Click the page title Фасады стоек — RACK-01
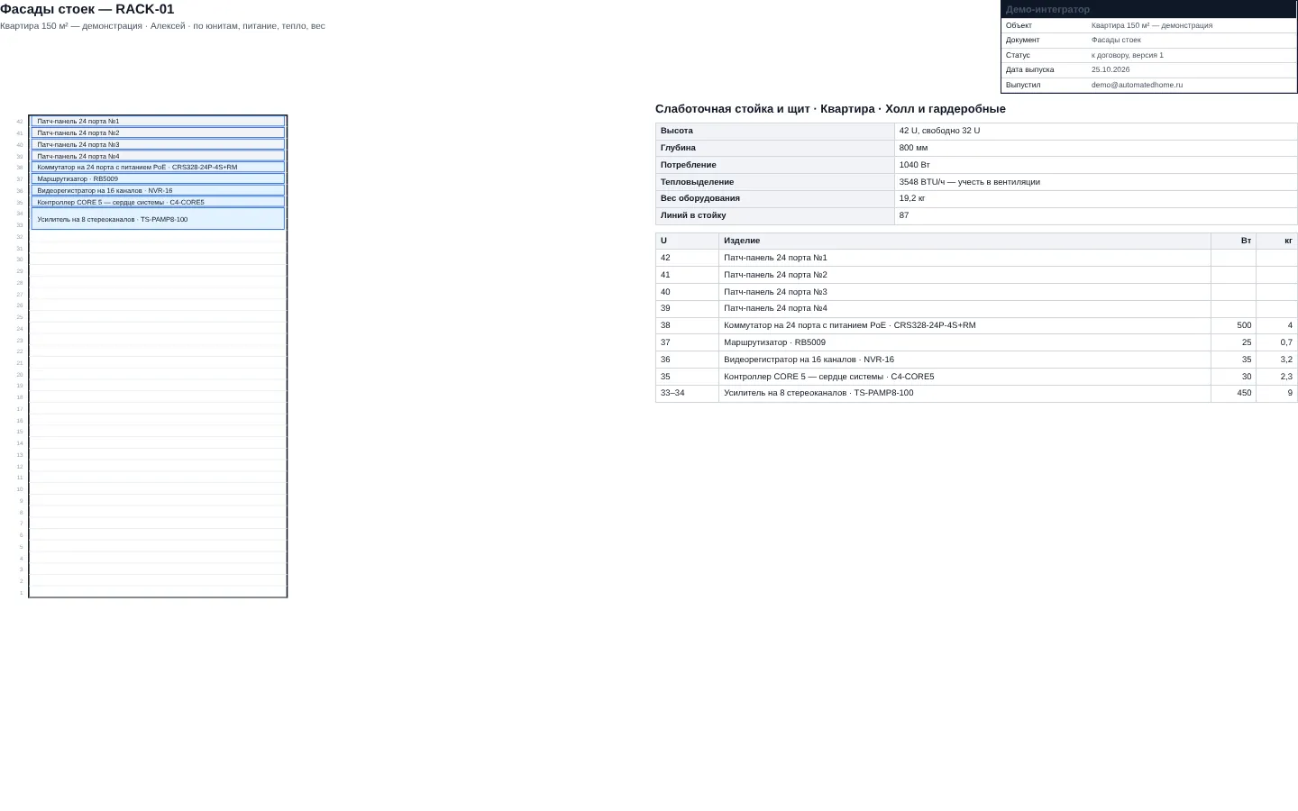 pyautogui.click(x=87, y=9)
